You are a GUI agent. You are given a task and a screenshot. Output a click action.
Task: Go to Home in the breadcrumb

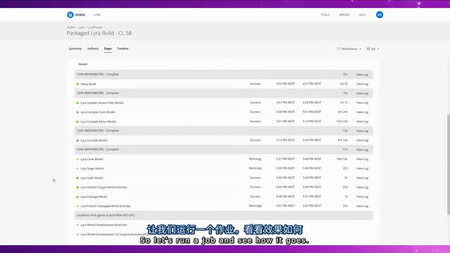71,27
